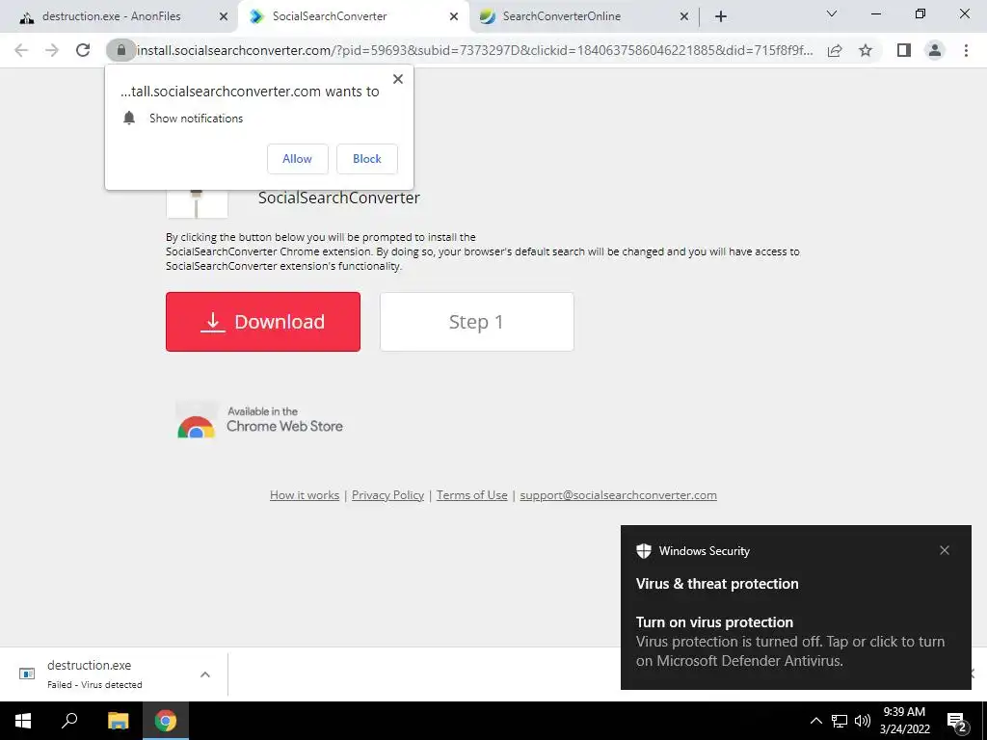Image resolution: width=987 pixels, height=740 pixels.
Task: Open the Privacy Policy link
Action: [387, 495]
